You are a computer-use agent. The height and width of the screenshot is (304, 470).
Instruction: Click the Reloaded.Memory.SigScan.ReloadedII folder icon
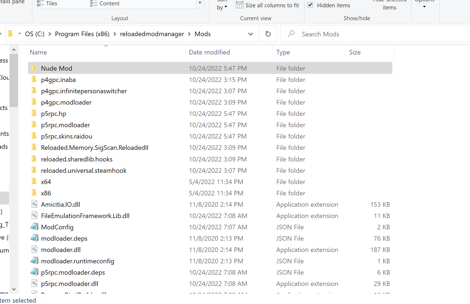click(x=34, y=147)
